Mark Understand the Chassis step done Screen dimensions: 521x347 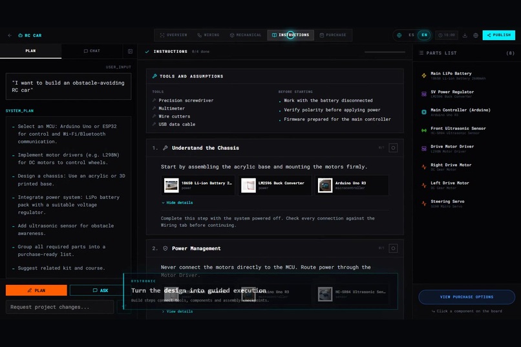coord(393,148)
